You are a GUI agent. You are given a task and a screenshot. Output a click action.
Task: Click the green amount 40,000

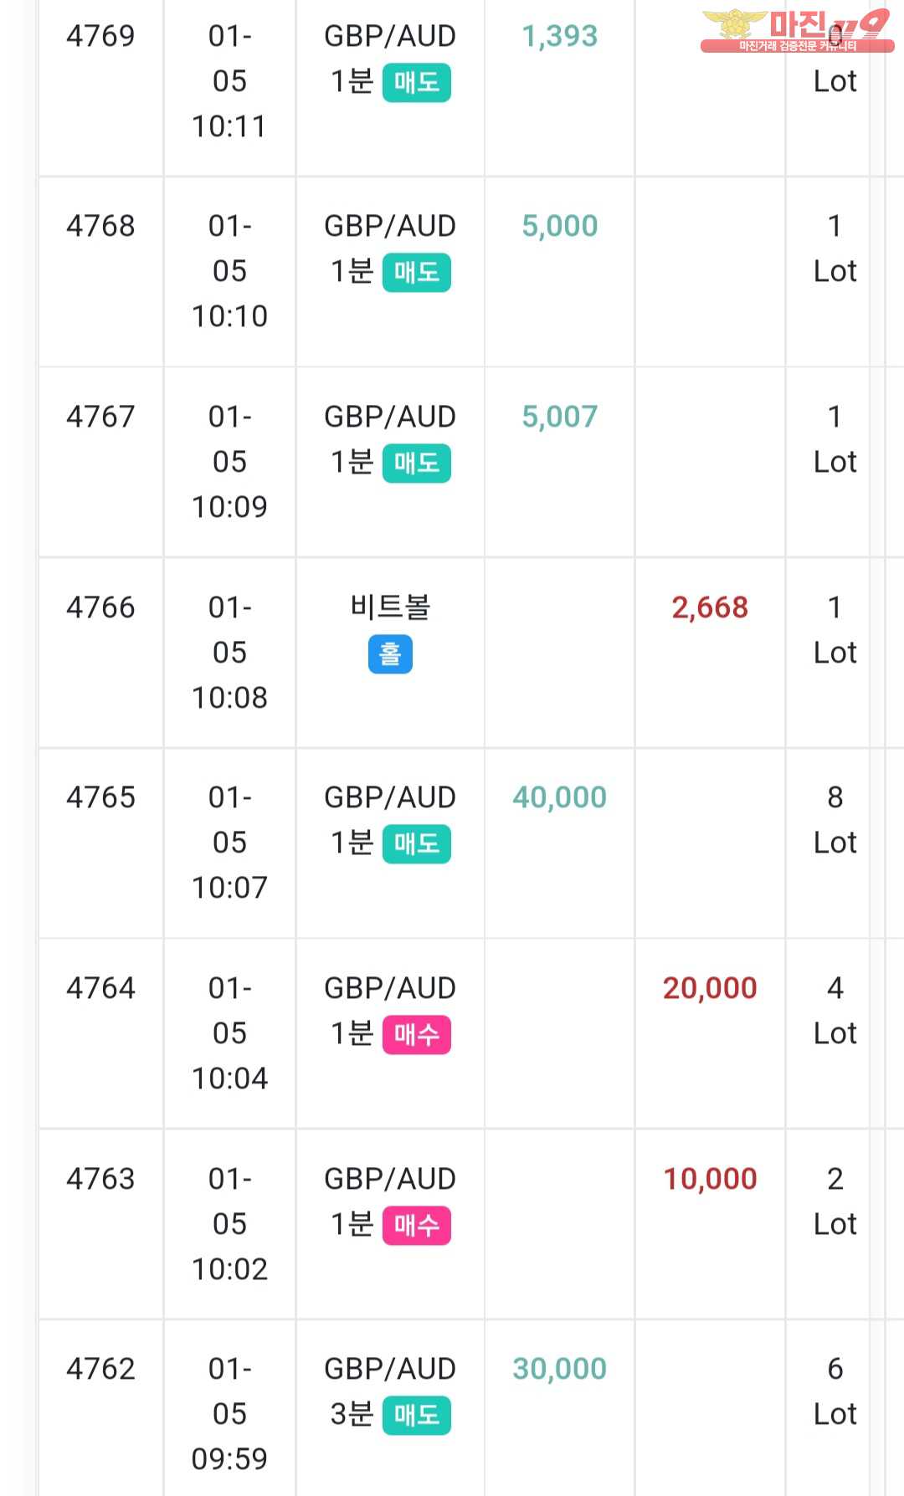(559, 797)
